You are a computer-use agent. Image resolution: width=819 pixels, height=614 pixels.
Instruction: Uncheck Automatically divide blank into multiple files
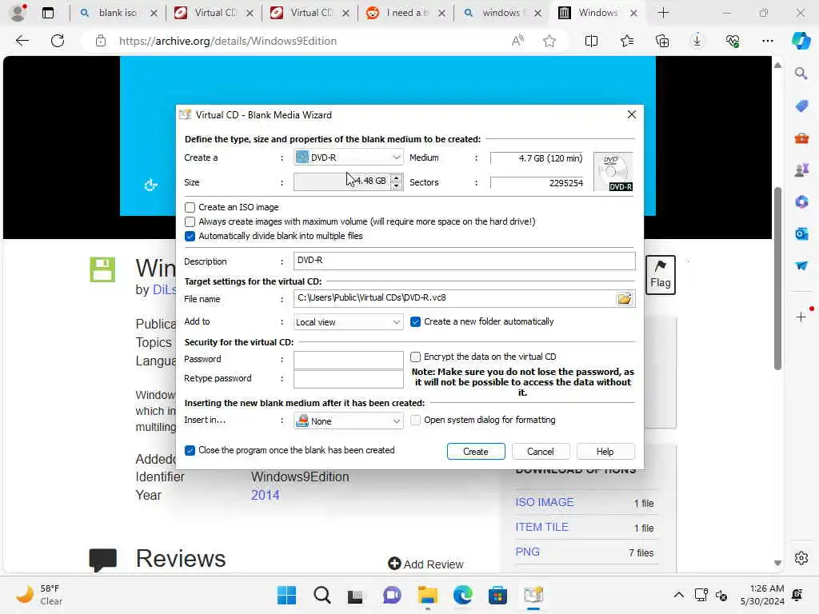tap(190, 236)
